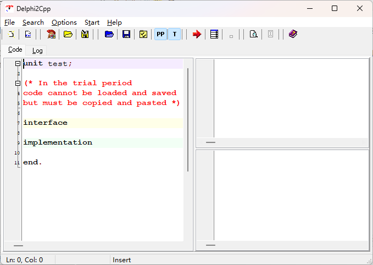This screenshot has height=265, width=373.
Task: Click the yellow open folder icon
Action: pyautogui.click(x=68, y=34)
